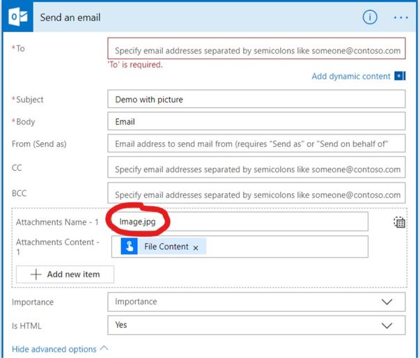420x358 pixels.
Task: Click the Send an email title
Action: tap(70, 17)
